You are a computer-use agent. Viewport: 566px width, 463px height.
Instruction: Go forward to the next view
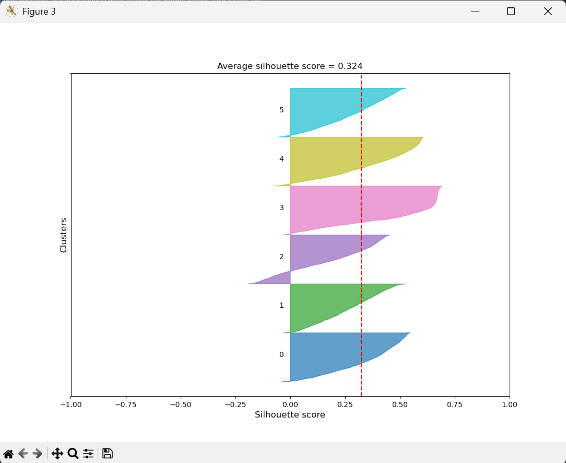[38, 453]
